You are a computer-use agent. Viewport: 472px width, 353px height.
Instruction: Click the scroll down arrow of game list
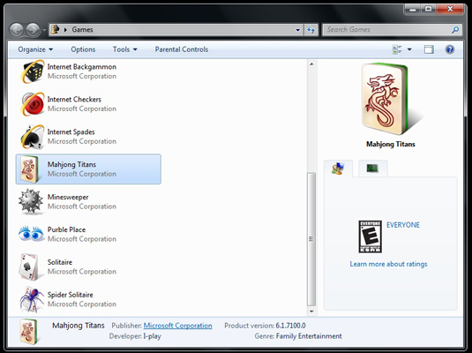click(x=311, y=312)
